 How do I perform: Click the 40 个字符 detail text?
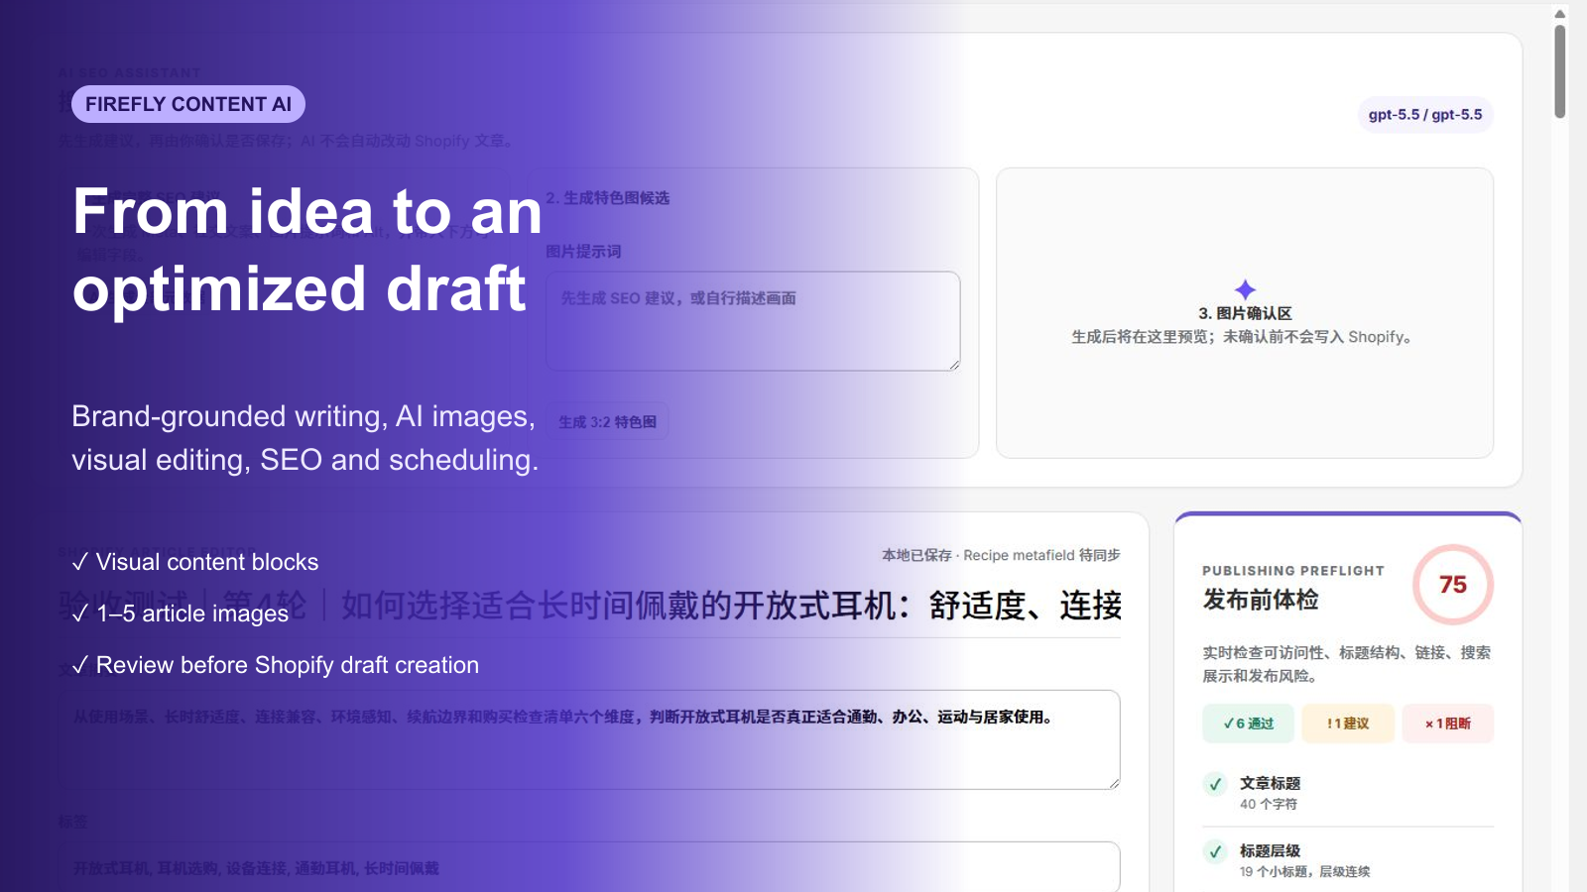pos(1269,804)
